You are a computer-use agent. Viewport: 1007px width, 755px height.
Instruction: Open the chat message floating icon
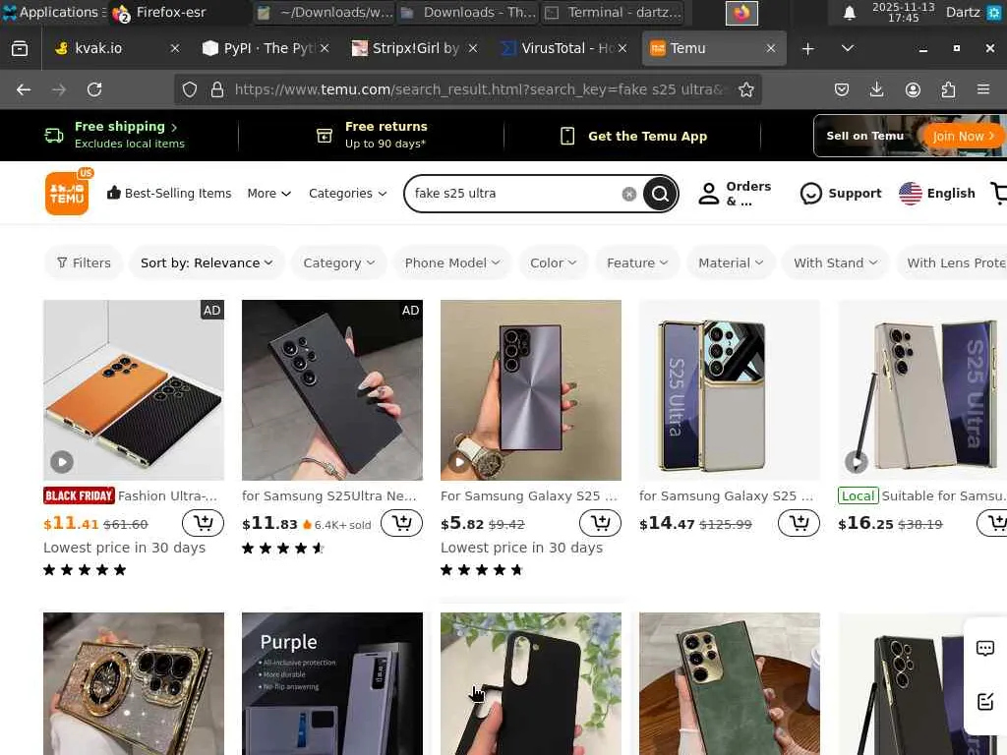click(x=985, y=649)
